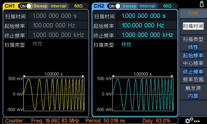Select 起始频率 in the right menu
This screenshot has width=207, height=124.
click(193, 55)
